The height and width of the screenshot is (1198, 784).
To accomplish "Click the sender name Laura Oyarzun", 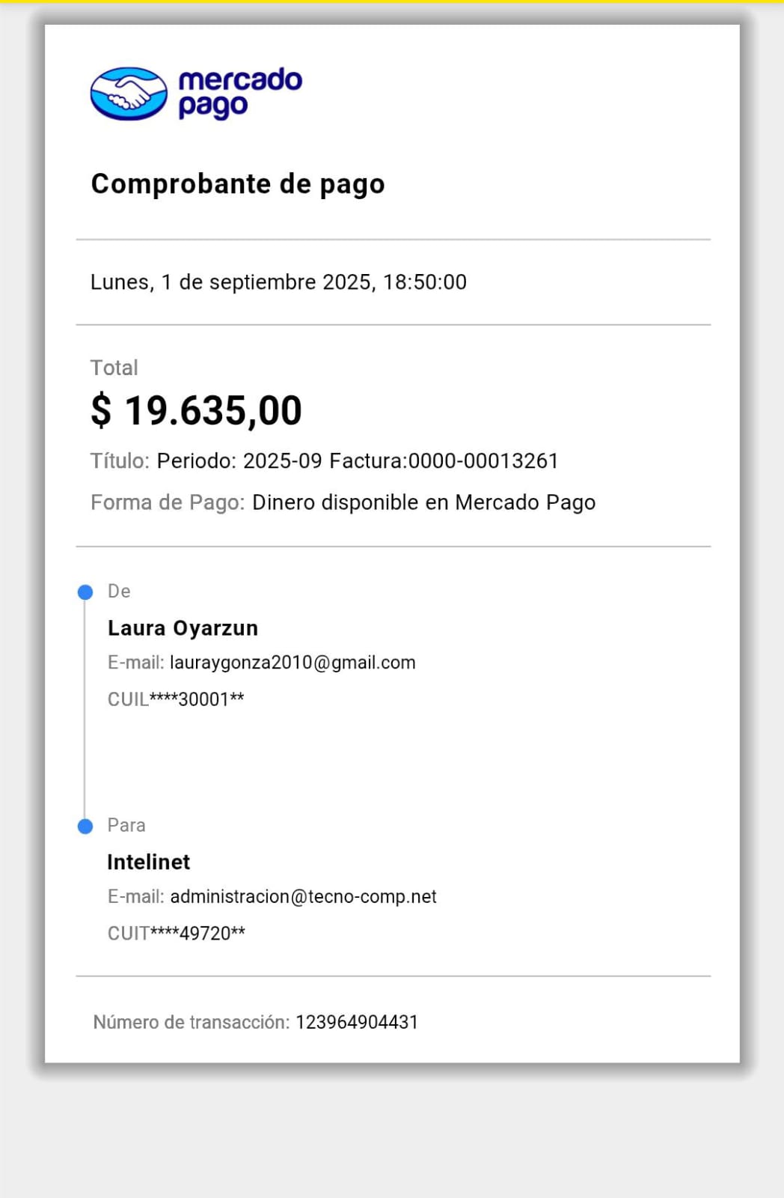I will click(183, 628).
